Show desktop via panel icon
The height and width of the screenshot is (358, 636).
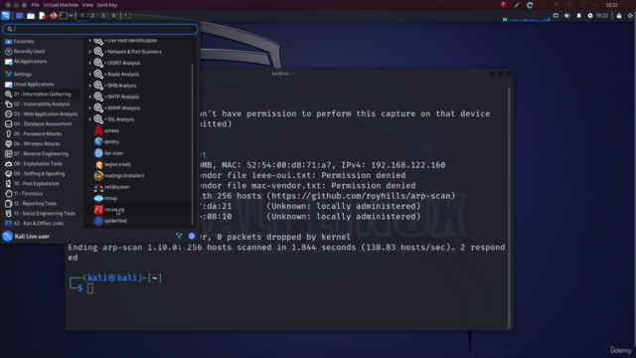point(19,16)
